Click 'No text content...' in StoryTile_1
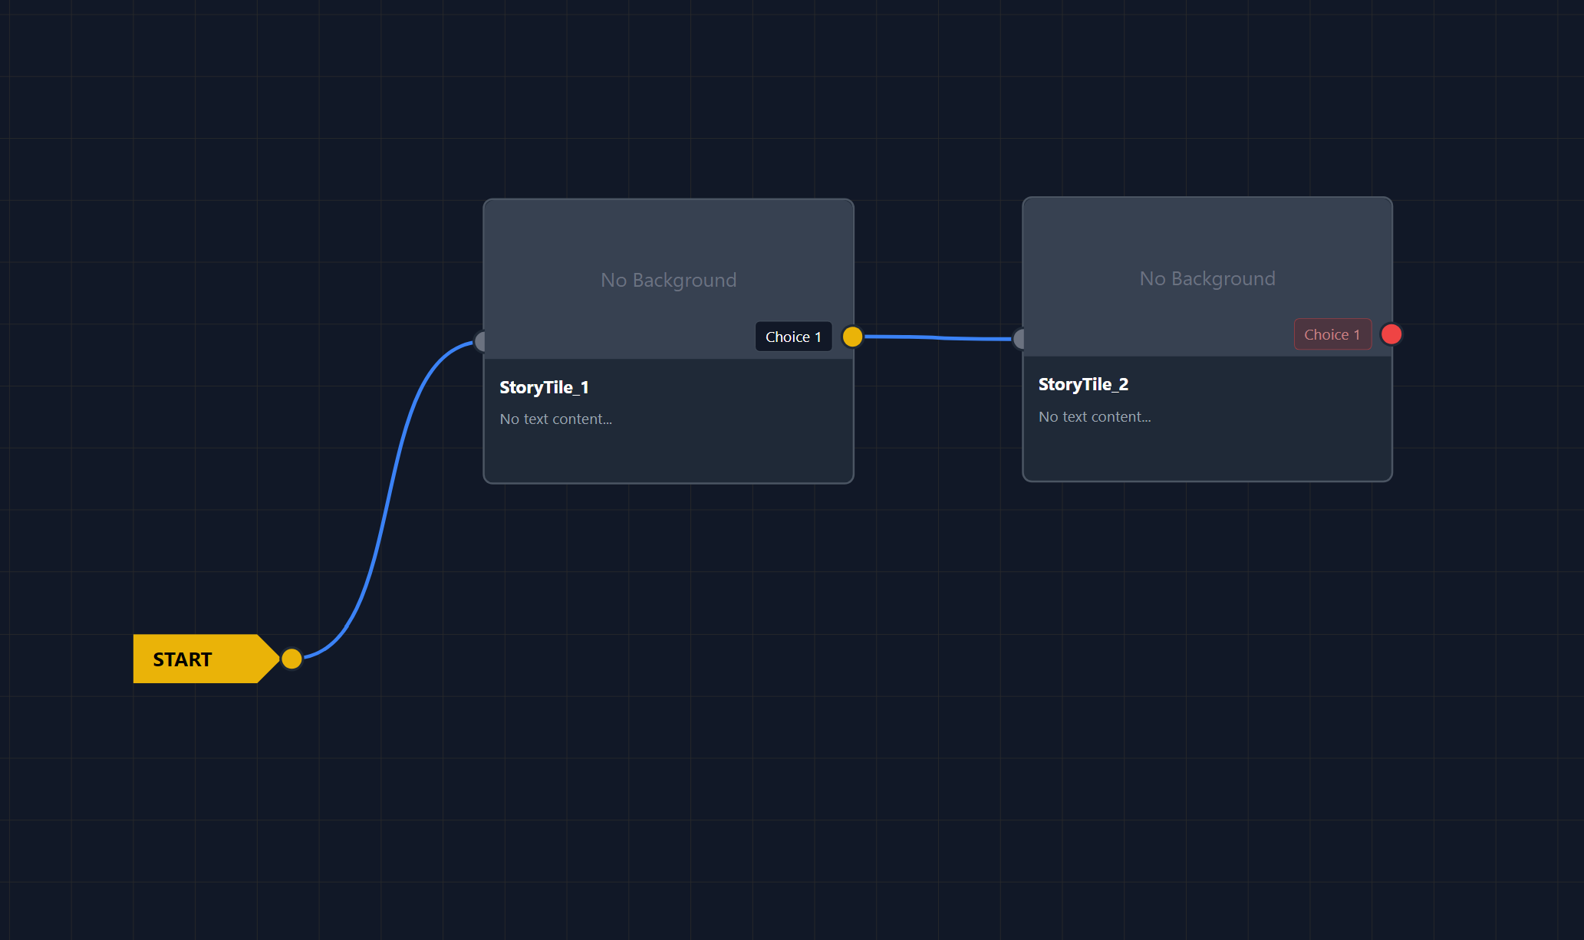Screen dimensions: 1584x940 click(x=555, y=419)
